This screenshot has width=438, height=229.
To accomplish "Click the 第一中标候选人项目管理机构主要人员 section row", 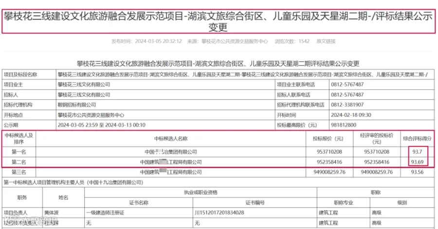I will point(218,182).
